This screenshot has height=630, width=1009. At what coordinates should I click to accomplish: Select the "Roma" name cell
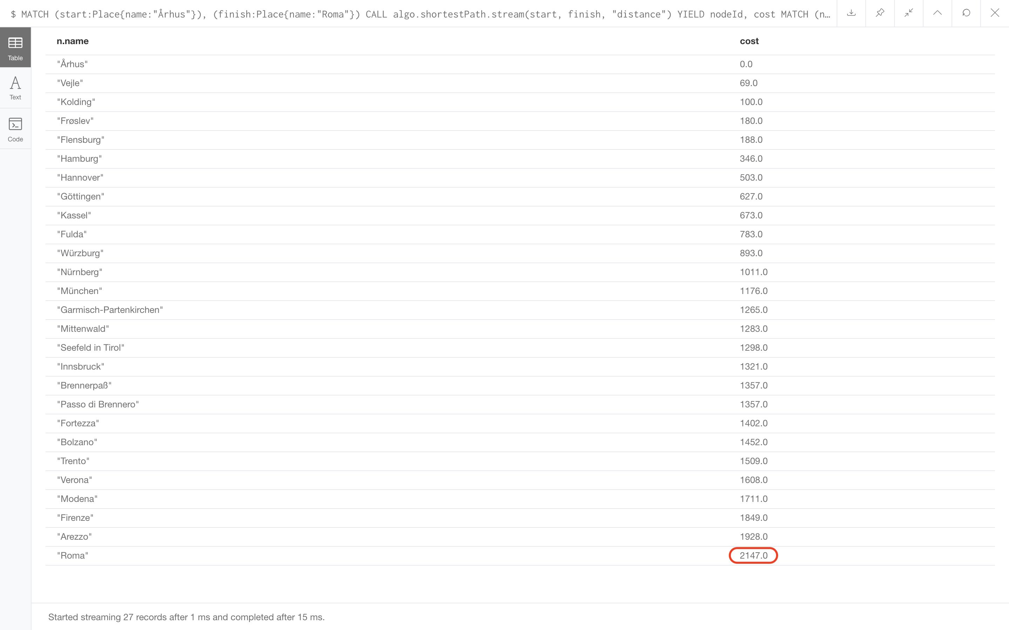point(73,555)
